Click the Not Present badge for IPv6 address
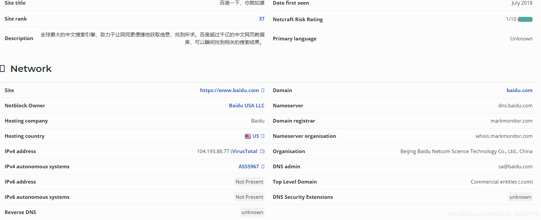This screenshot has height=220, width=541. click(249, 182)
